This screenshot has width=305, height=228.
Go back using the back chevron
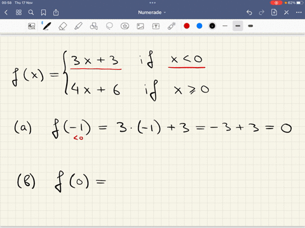point(6,13)
